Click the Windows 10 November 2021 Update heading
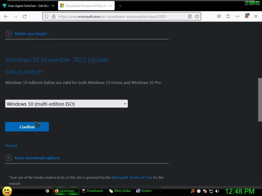 tap(57, 60)
